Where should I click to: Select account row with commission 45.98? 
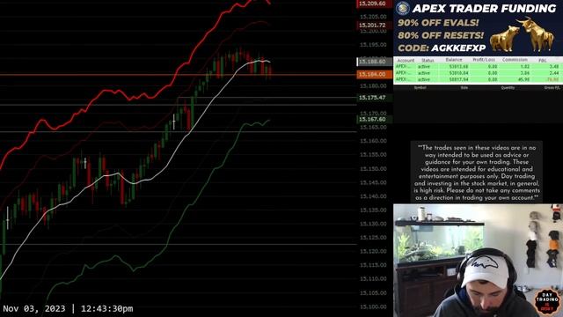(x=478, y=79)
